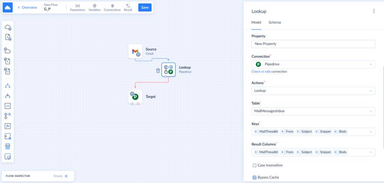Click the Lookup node output connector circle
Screen dimensions: 384x183
[165, 76]
